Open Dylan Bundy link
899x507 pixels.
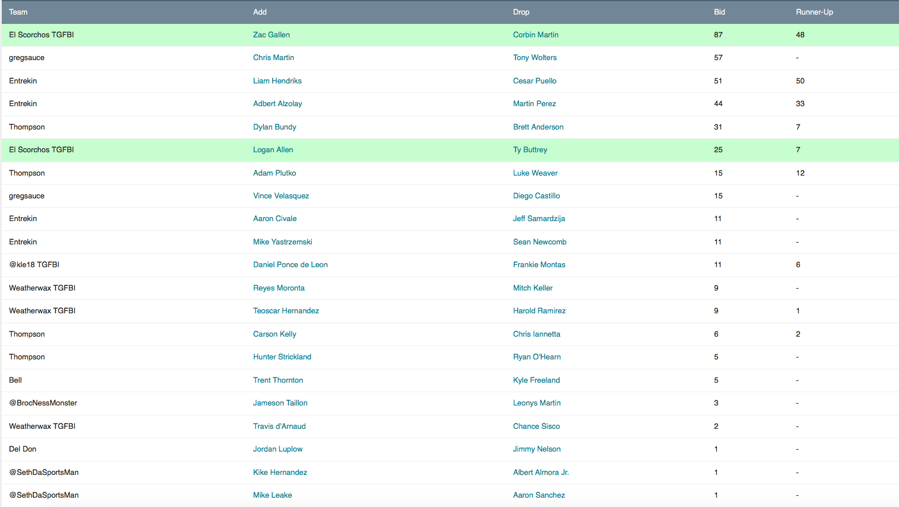click(x=275, y=127)
